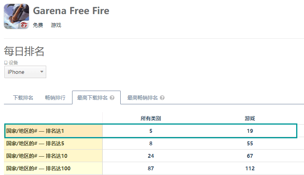Select the 排名达10 row label

tap(37, 156)
